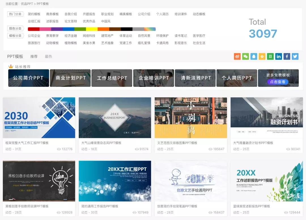
Task: Click the 公司简介PPT banner button
Action: click(28, 78)
